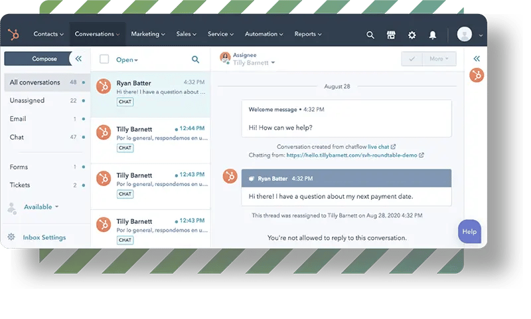
Task: Click the CHAT tag under Ryan Batter
Action: (x=125, y=102)
